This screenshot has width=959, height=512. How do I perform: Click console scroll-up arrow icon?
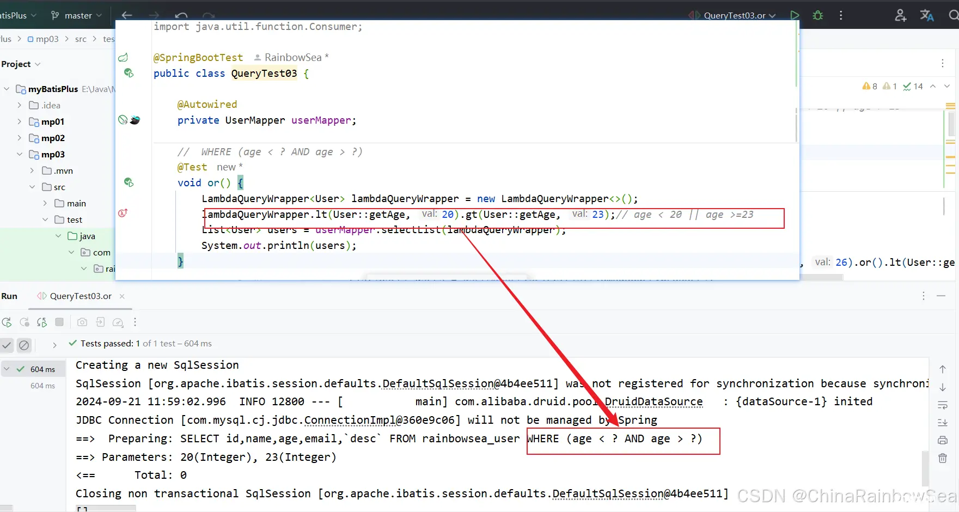click(943, 369)
